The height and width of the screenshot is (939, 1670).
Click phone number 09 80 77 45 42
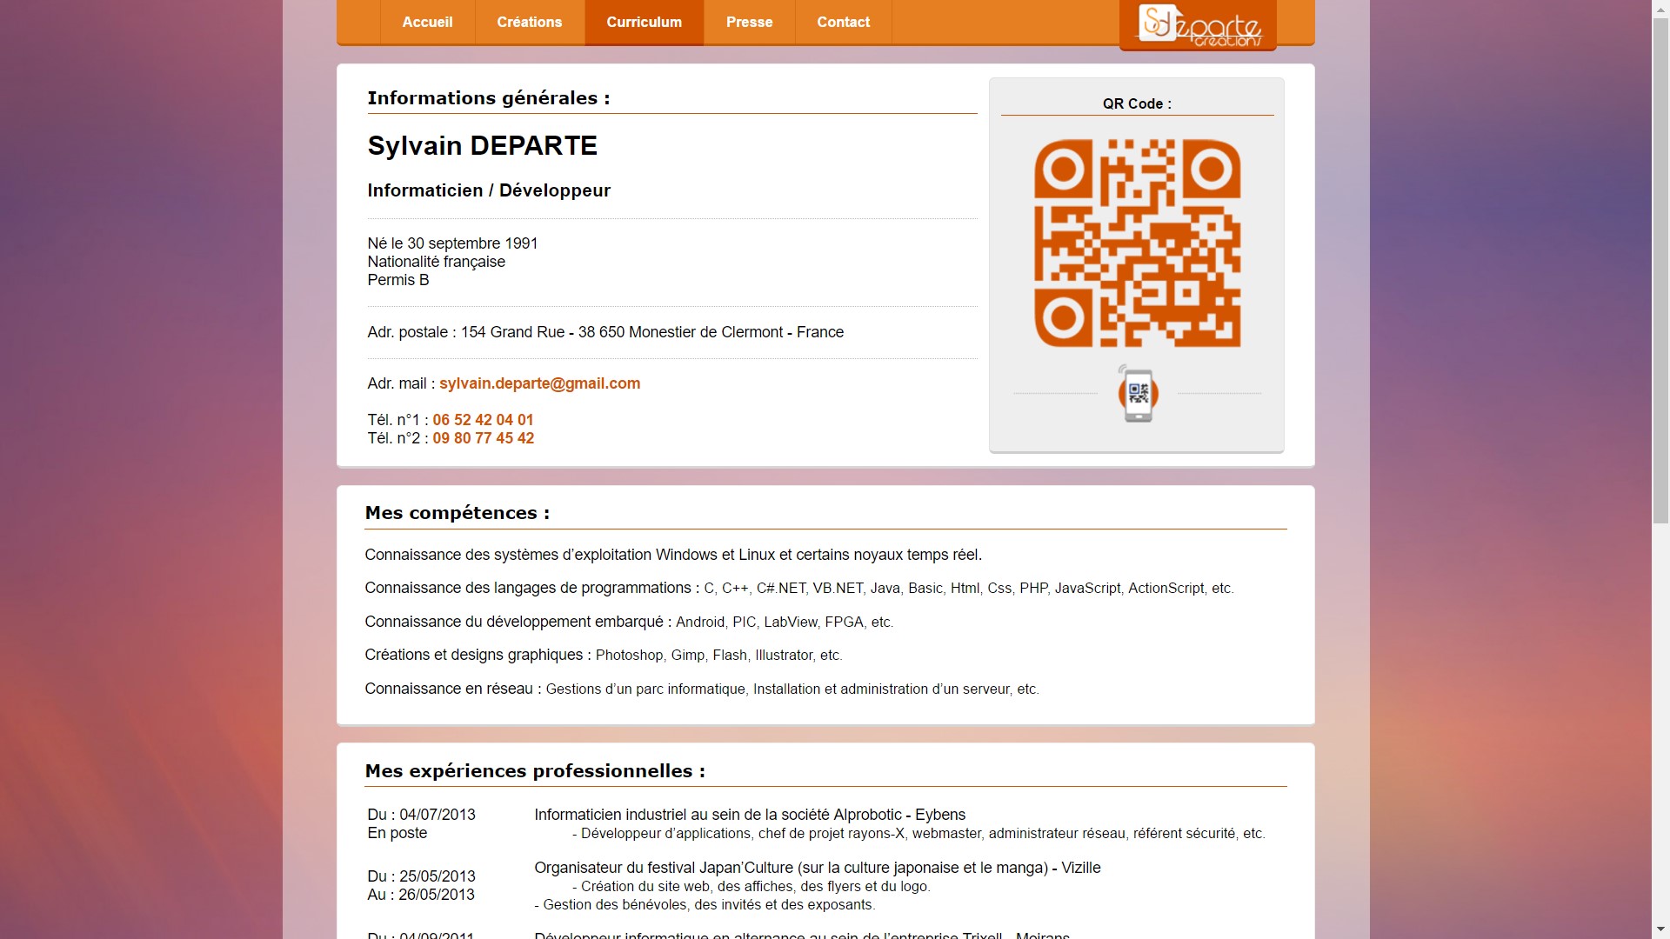pyautogui.click(x=484, y=438)
